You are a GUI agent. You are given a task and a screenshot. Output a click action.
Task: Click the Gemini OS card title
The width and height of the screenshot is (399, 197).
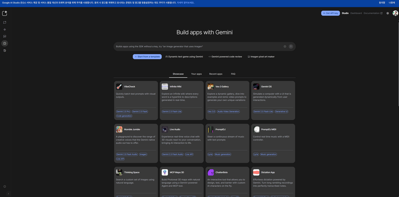tap(267, 87)
